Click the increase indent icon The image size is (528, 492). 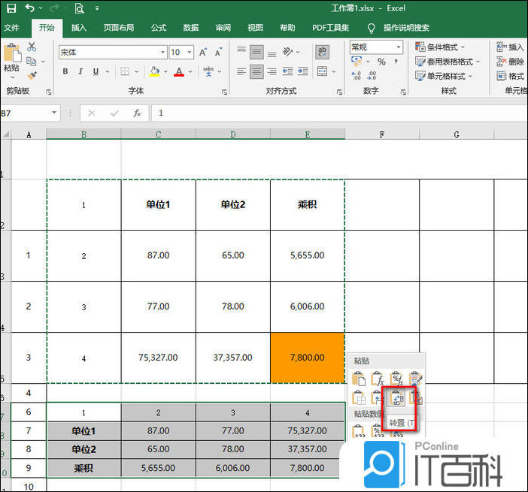coord(302,71)
